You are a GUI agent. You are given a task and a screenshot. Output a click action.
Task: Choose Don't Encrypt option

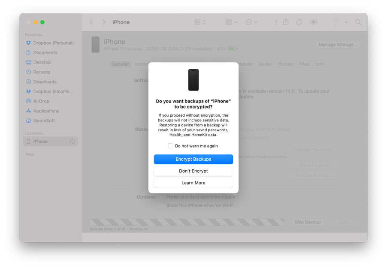pos(193,171)
